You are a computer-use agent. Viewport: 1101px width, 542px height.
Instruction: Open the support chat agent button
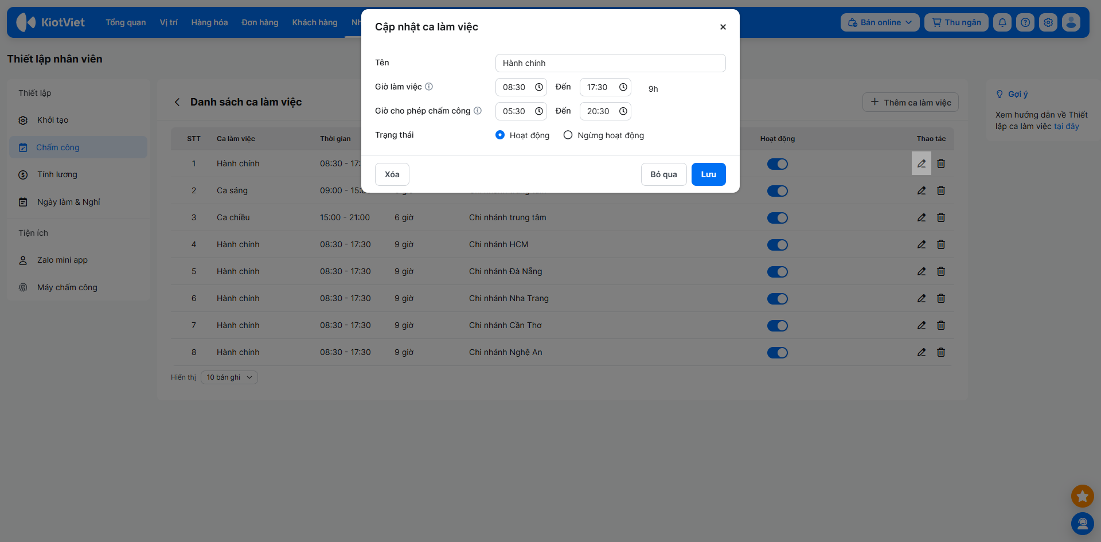[x=1083, y=524]
